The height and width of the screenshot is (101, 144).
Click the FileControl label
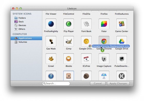coord(69,14)
